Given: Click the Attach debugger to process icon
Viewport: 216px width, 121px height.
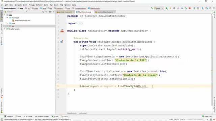Looking at the screenshot, I should point(186,8).
